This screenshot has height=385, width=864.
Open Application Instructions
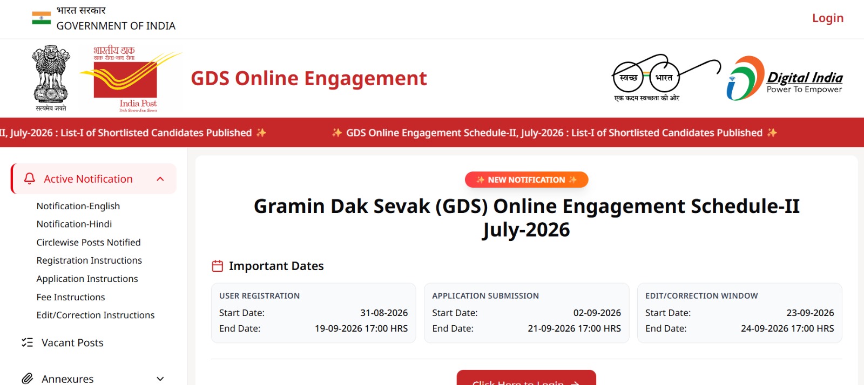[x=87, y=279]
